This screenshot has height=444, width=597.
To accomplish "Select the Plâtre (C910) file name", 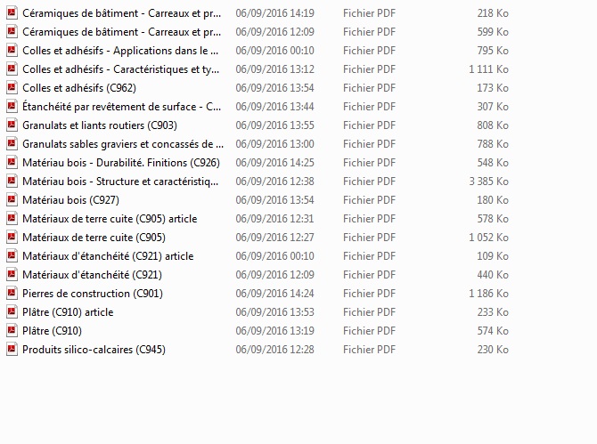I will click(53, 331).
